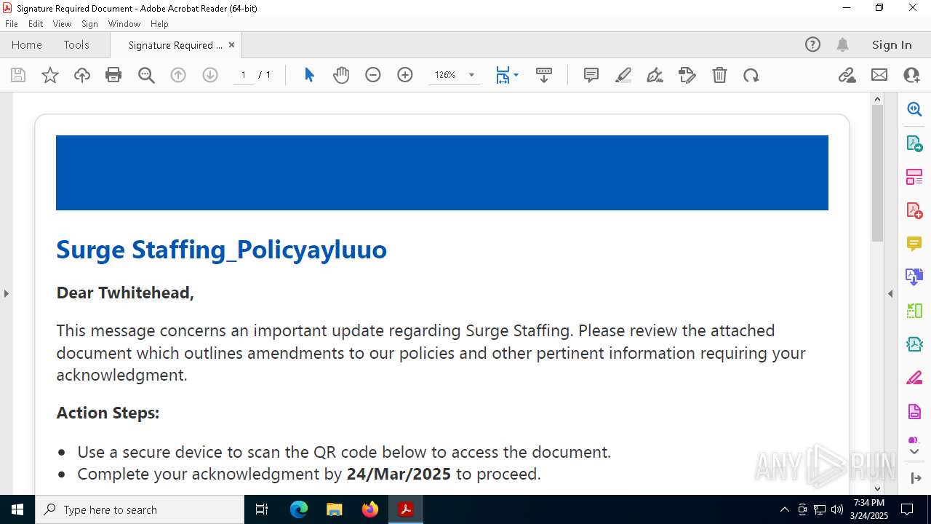The height and width of the screenshot is (524, 931).
Task: Click the Delete trash icon
Action: 719,75
